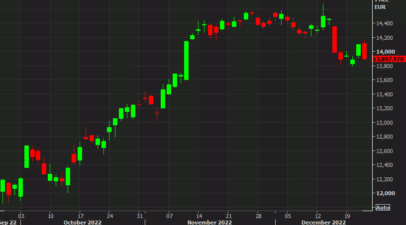Click the 13,200 price axis label

click(384, 108)
